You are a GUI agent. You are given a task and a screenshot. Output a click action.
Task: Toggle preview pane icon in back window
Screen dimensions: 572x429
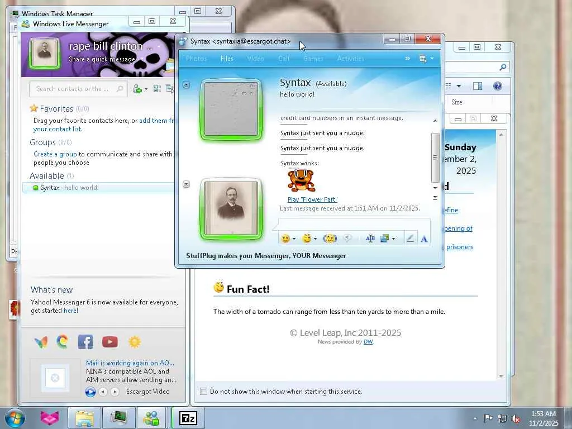(x=478, y=86)
